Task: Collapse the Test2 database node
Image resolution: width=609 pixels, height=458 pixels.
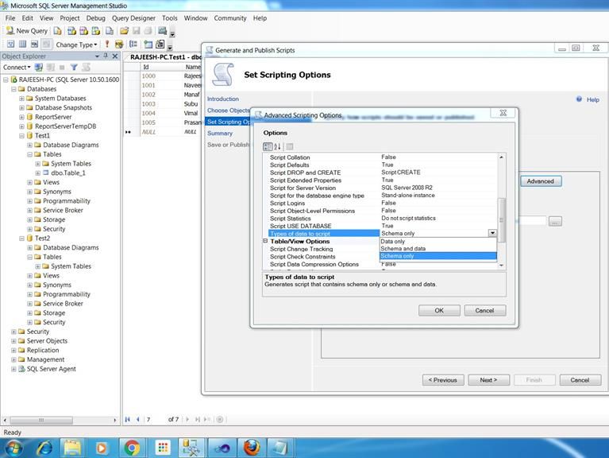Action: click(21, 239)
